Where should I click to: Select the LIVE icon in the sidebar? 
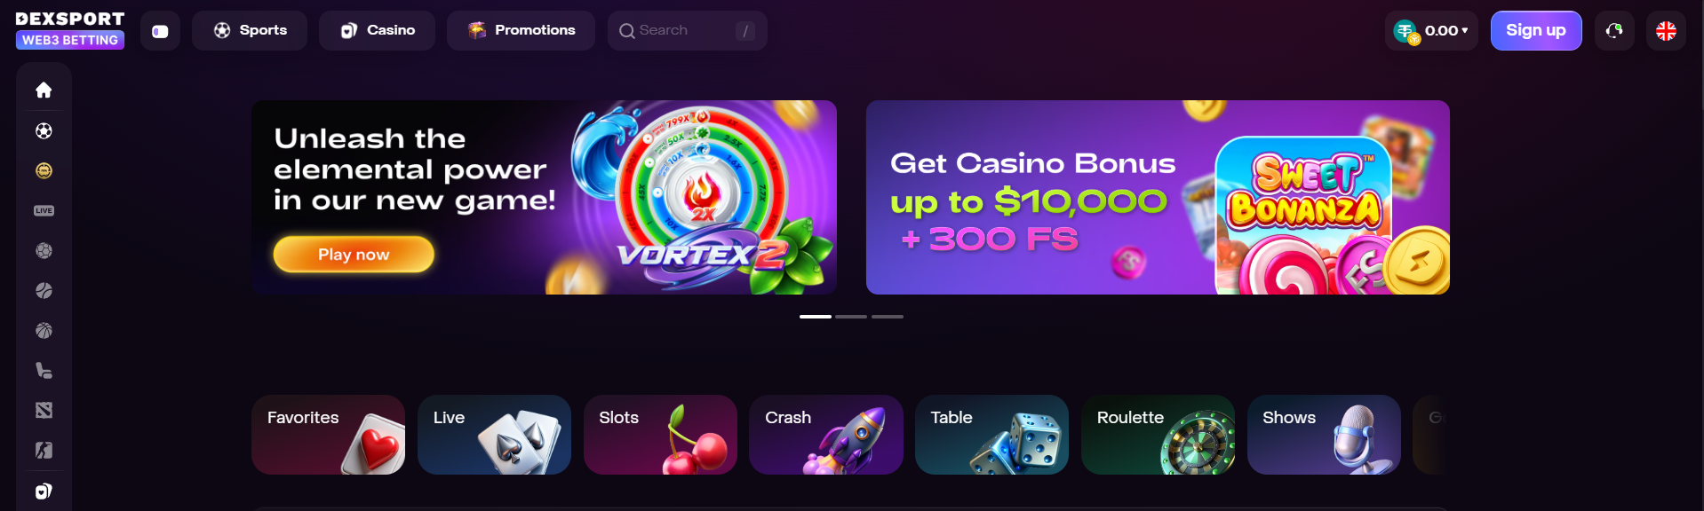click(x=44, y=210)
